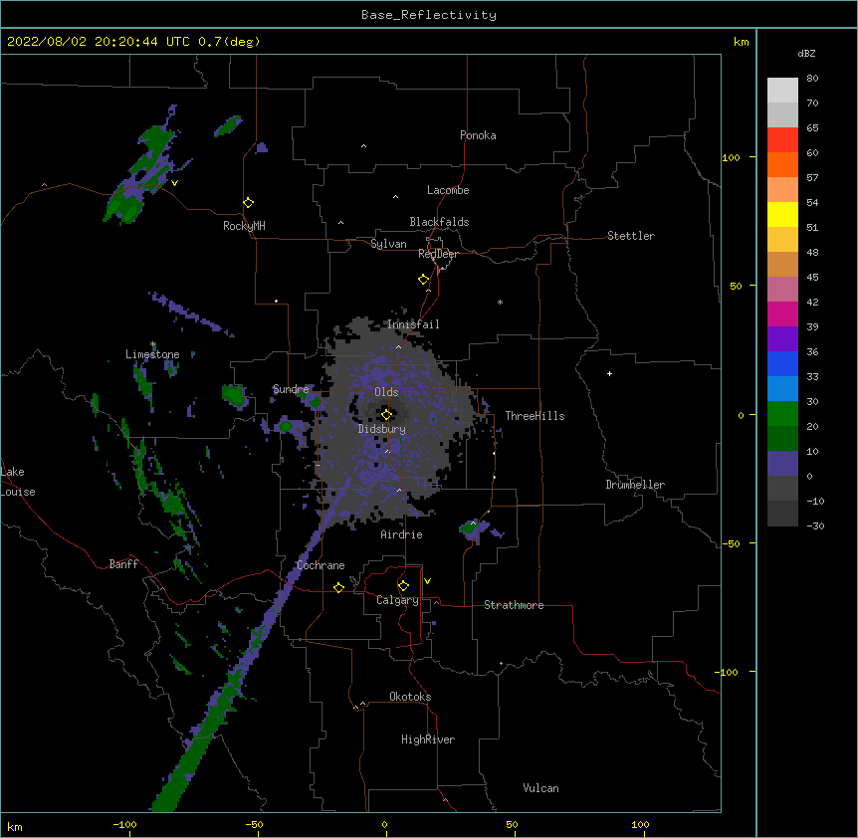The width and height of the screenshot is (858, 838).
Task: Click the ThreeHills city label
Action: tap(535, 416)
